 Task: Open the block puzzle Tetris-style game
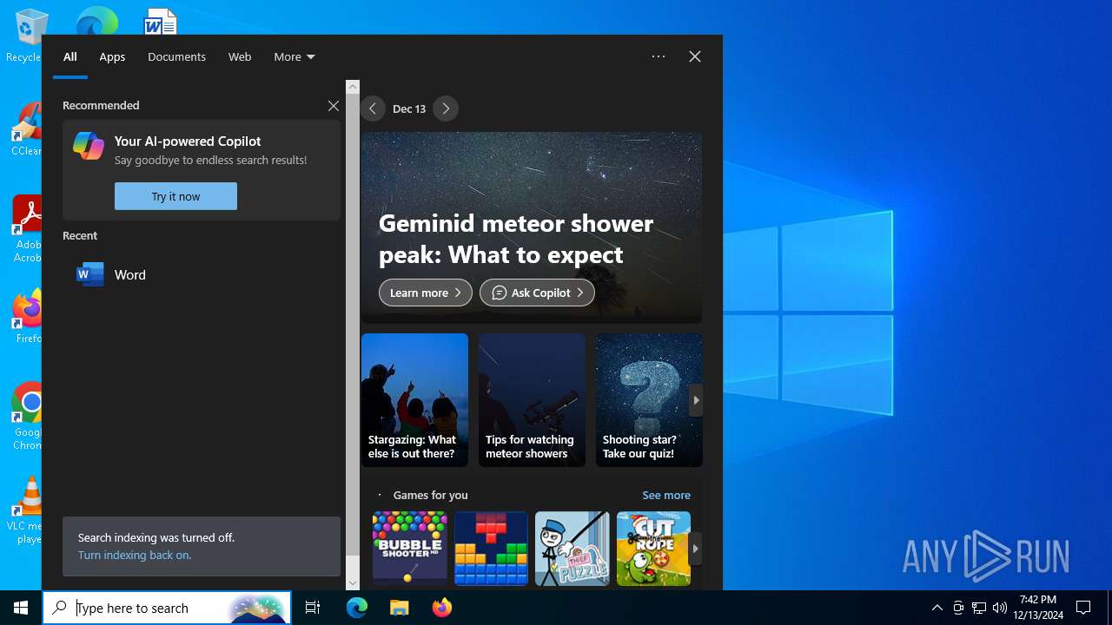coord(491,548)
